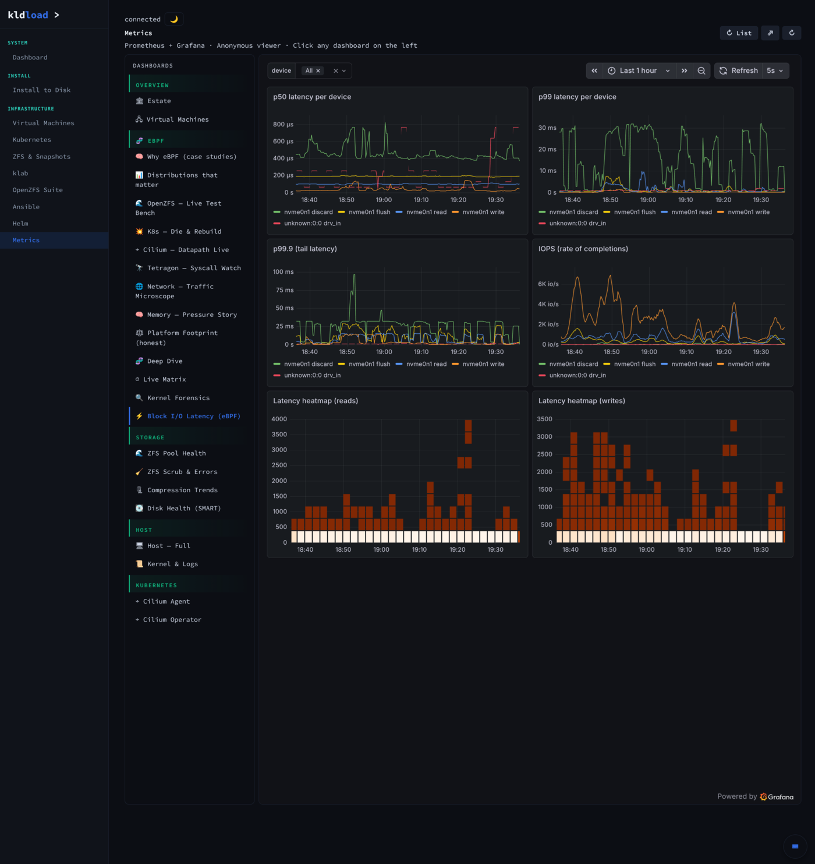Click the round chat button at bottom right
The image size is (815, 864).
[795, 846]
